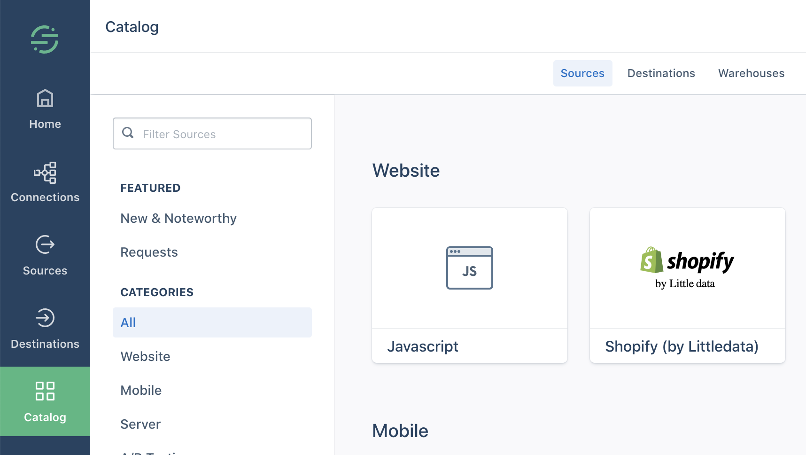Click the search magnifier icon

point(128,133)
